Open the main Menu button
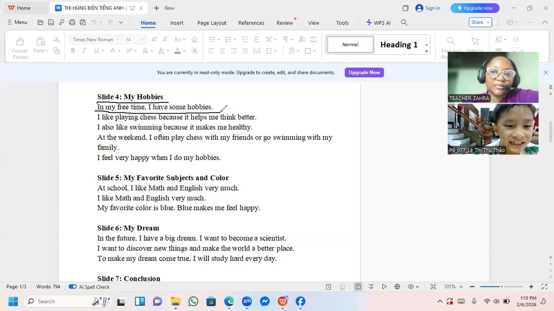The height and width of the screenshot is (311, 554). (x=17, y=22)
